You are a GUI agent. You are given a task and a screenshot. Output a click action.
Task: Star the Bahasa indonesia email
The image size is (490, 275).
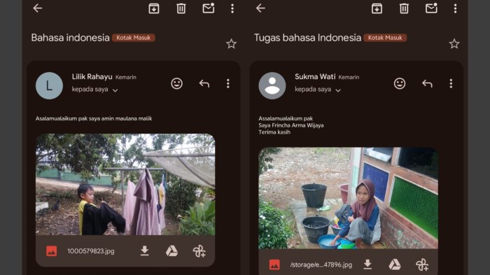click(x=231, y=44)
